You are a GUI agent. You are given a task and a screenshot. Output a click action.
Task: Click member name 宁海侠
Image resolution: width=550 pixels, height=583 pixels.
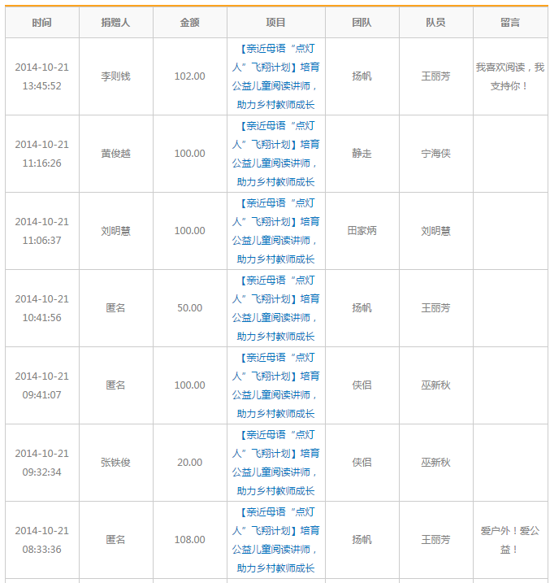click(435, 154)
